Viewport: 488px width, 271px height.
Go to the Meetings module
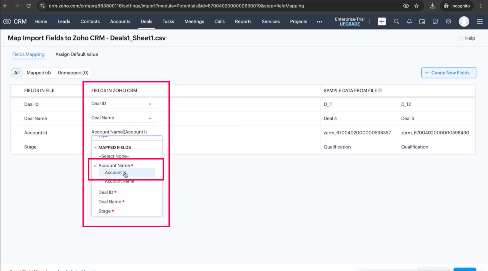(194, 22)
